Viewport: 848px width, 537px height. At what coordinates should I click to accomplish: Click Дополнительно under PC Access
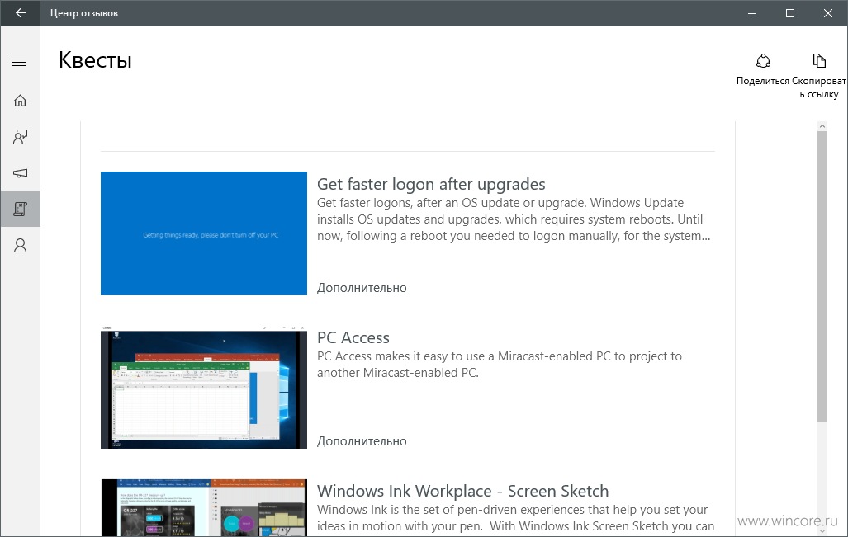click(x=362, y=441)
